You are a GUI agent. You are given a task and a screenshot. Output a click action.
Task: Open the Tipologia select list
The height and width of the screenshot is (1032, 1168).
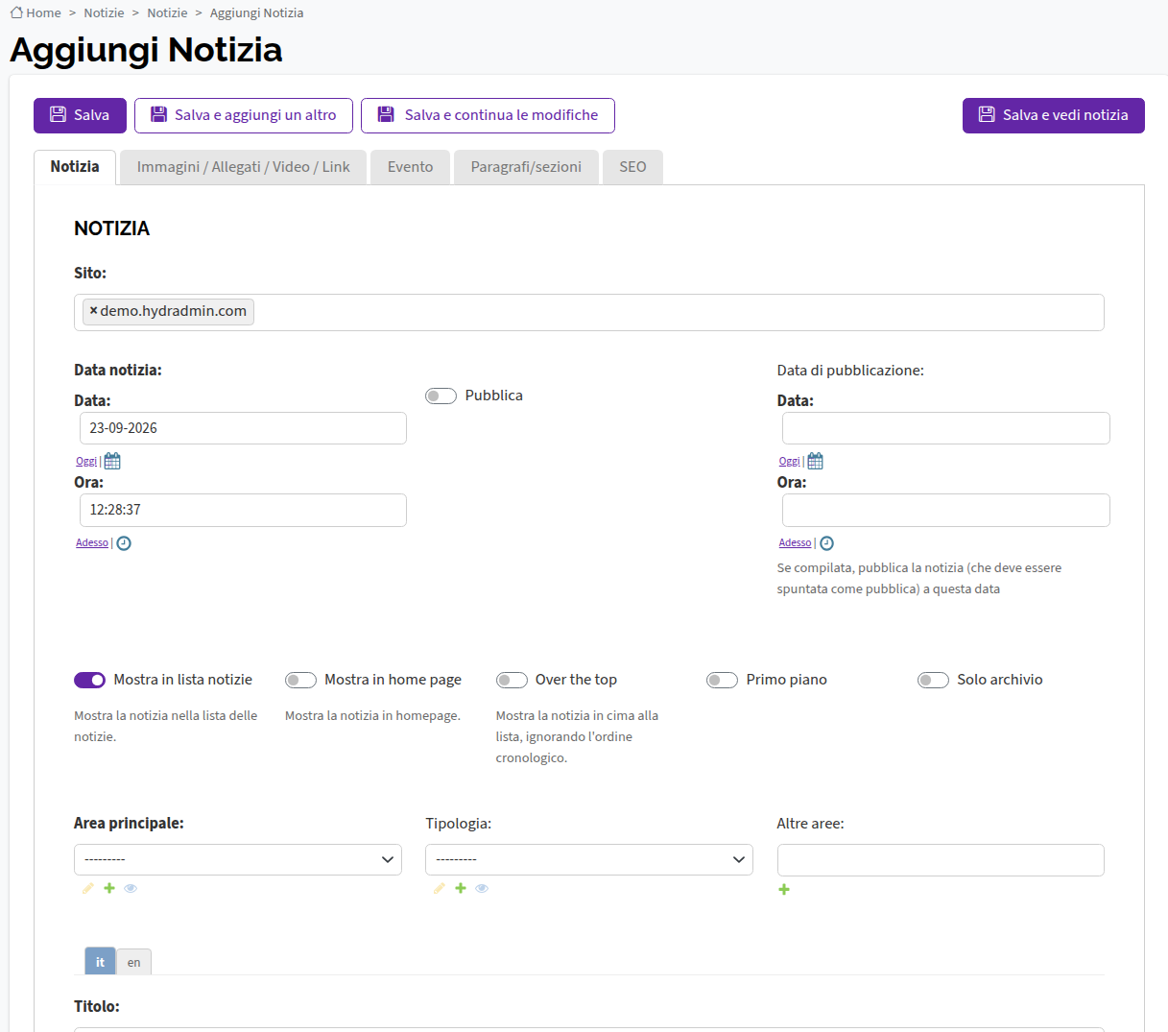click(x=589, y=859)
